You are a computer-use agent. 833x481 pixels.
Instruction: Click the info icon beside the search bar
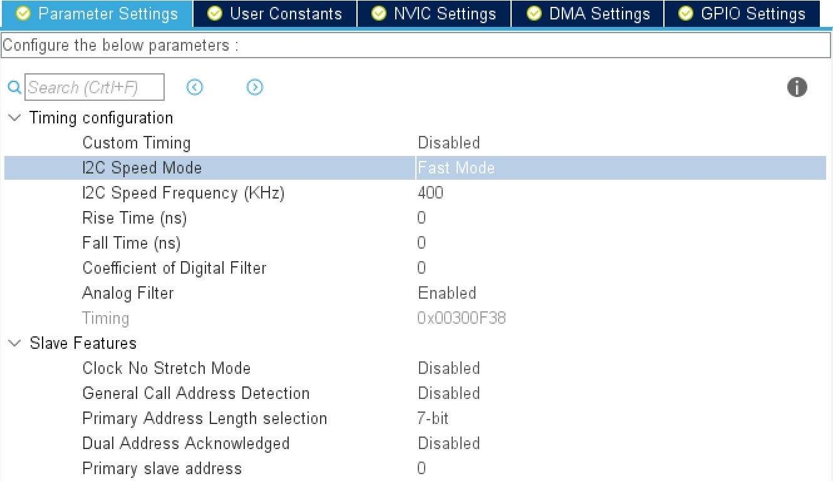click(x=797, y=88)
